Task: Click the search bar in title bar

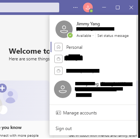Action: [29, 7]
